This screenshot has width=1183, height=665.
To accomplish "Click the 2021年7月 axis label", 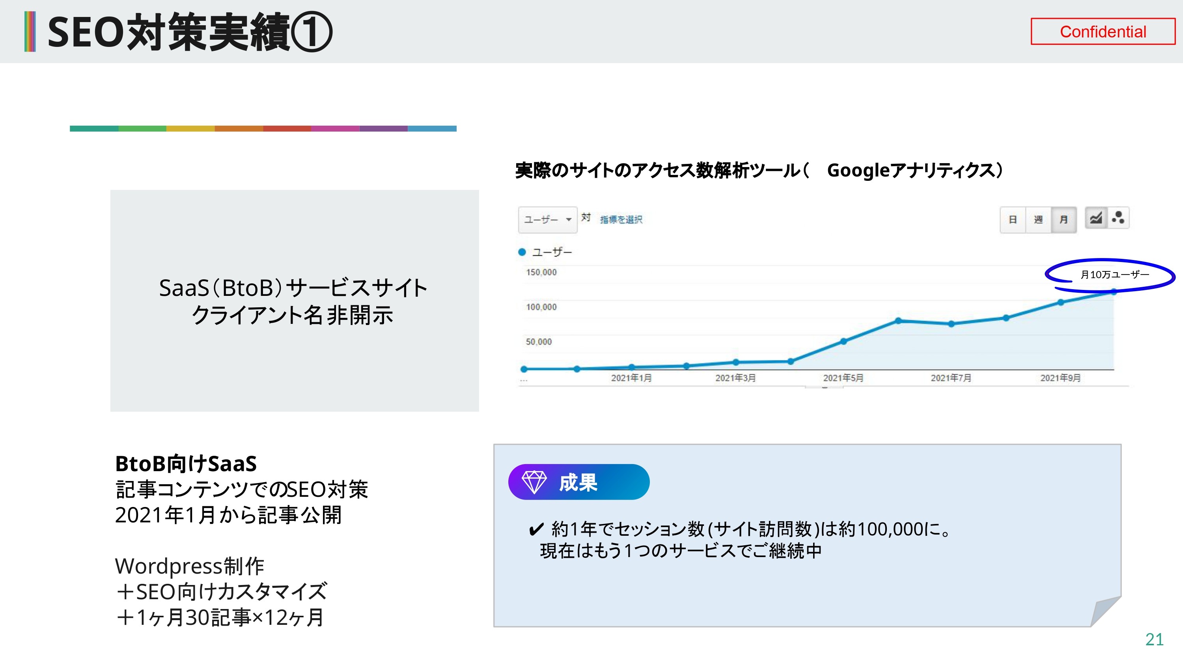I will click(x=951, y=378).
